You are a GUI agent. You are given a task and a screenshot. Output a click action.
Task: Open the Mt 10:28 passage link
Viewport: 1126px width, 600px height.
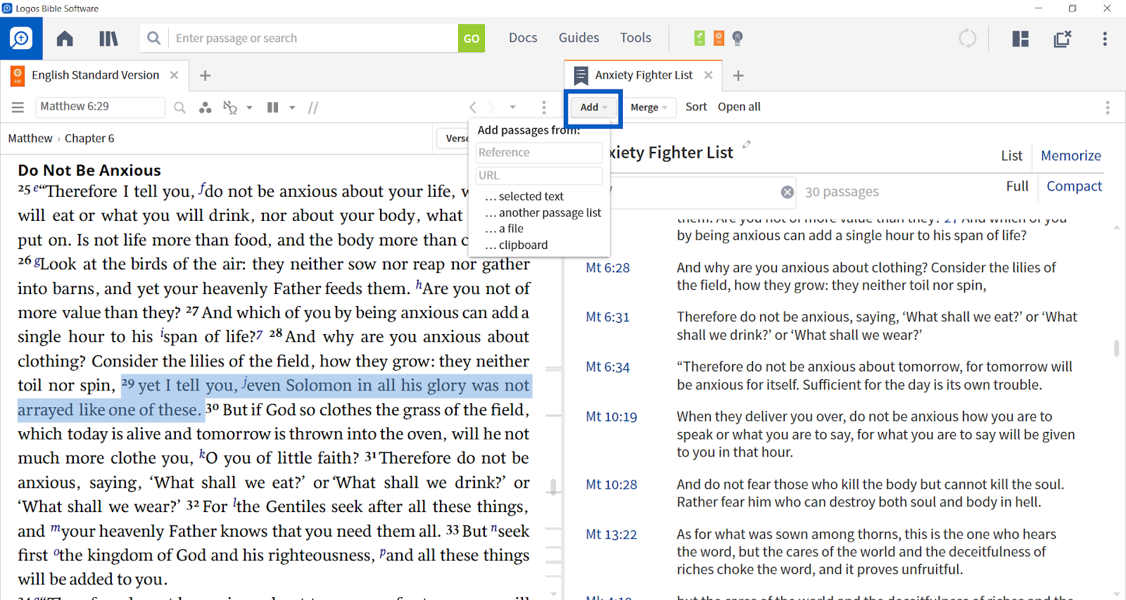click(611, 485)
